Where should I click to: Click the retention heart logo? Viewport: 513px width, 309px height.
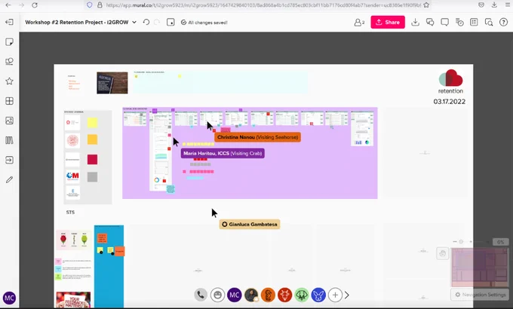450,78
